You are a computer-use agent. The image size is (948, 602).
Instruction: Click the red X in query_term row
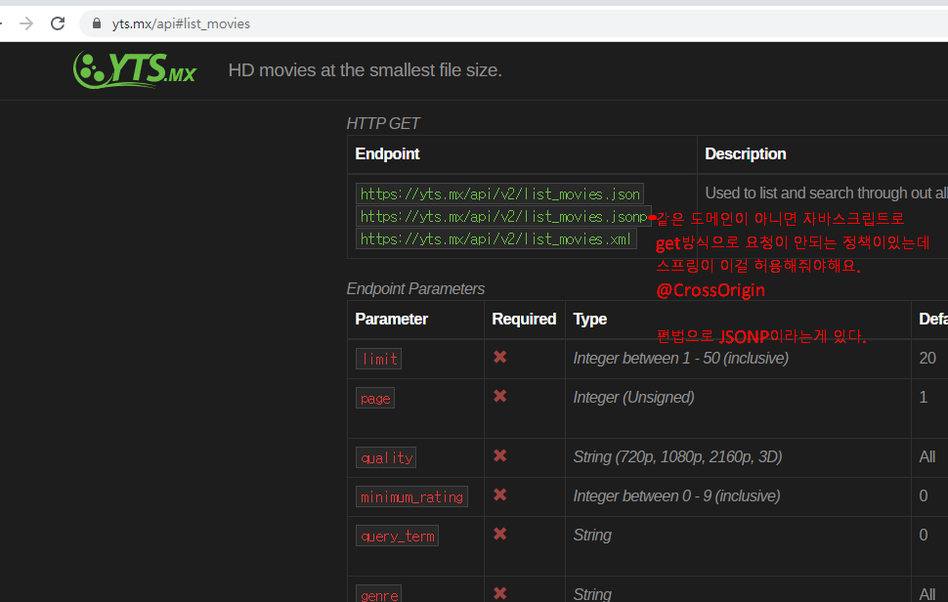[x=500, y=535]
